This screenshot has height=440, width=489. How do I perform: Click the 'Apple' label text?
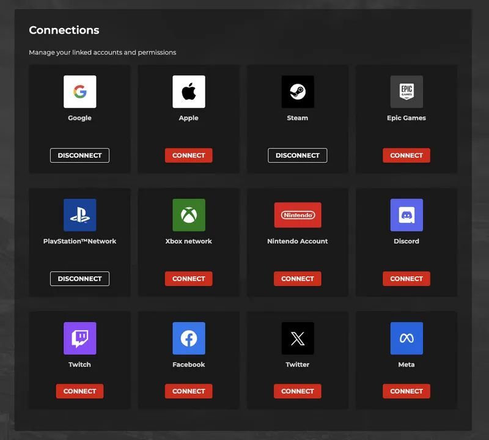pyautogui.click(x=189, y=118)
